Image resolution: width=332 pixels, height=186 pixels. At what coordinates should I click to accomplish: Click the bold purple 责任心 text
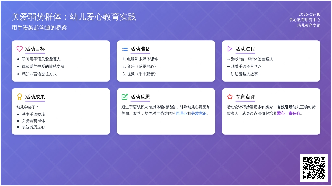294,113
